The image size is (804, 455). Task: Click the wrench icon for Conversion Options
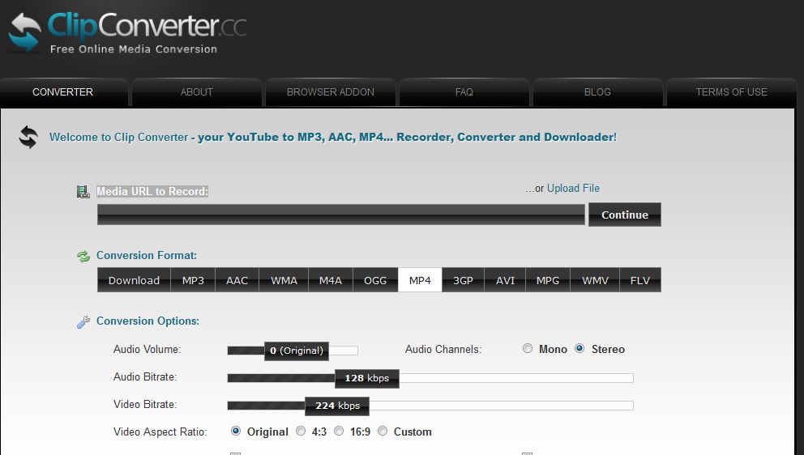pos(83,321)
